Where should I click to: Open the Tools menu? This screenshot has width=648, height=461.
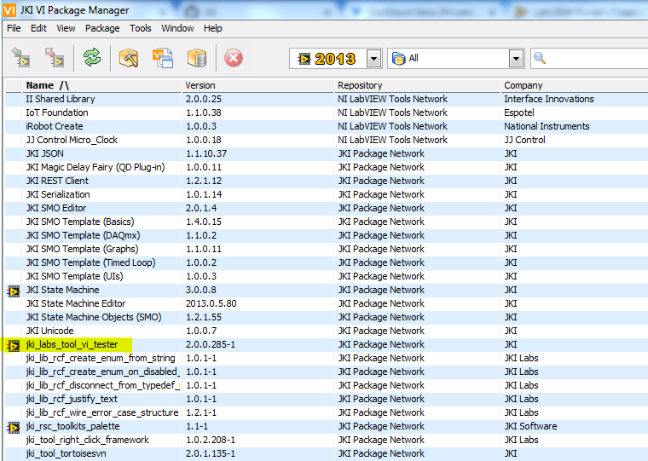(x=140, y=28)
